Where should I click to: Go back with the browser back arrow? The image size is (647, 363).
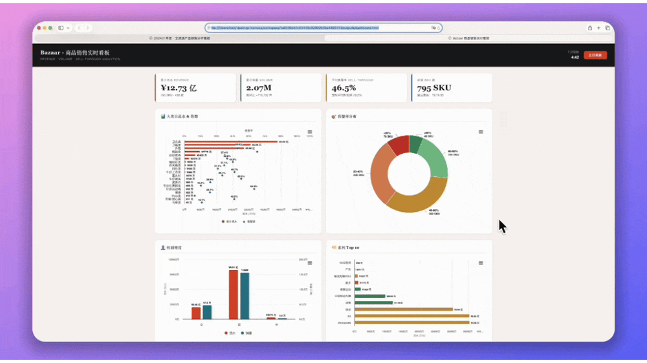[79, 28]
